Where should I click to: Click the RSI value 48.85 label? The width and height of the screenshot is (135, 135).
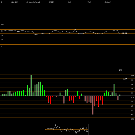pos(124,33)
